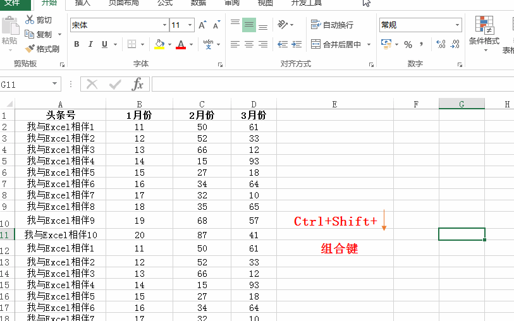Click the Paste clipboard icon

[x=11, y=26]
